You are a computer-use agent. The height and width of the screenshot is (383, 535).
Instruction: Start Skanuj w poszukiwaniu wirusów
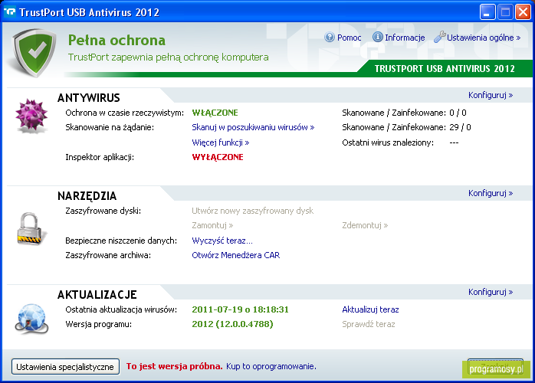253,128
